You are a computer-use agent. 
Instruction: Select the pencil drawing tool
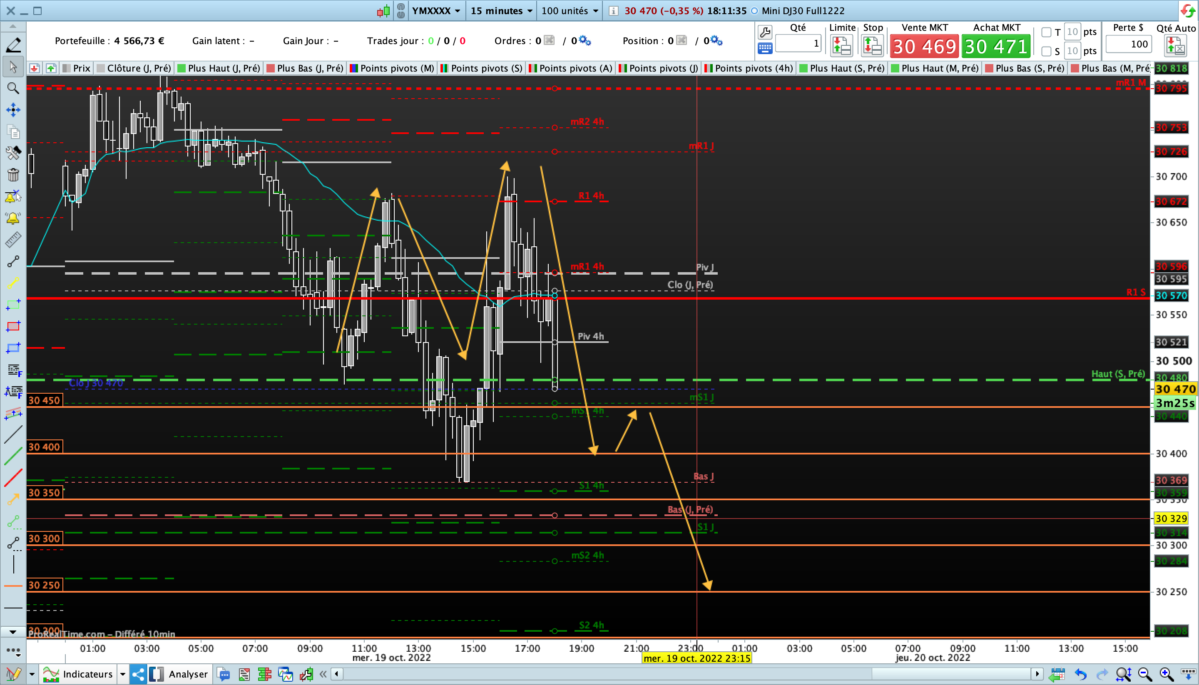(x=13, y=45)
